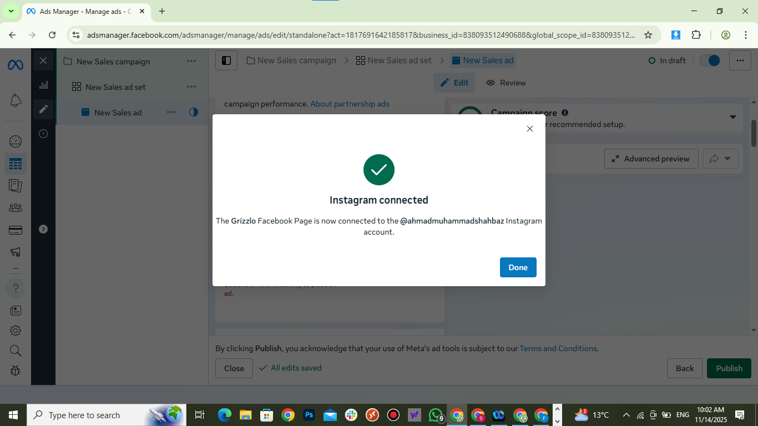
Task: Toggle half-circle status icon on New Sales ad
Action: [194, 112]
